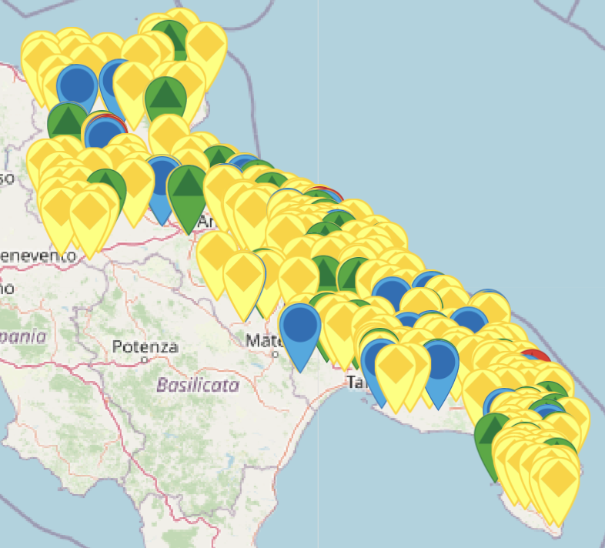Click the large blue circle marker near Matera
The width and height of the screenshot is (605, 548).
(x=299, y=324)
